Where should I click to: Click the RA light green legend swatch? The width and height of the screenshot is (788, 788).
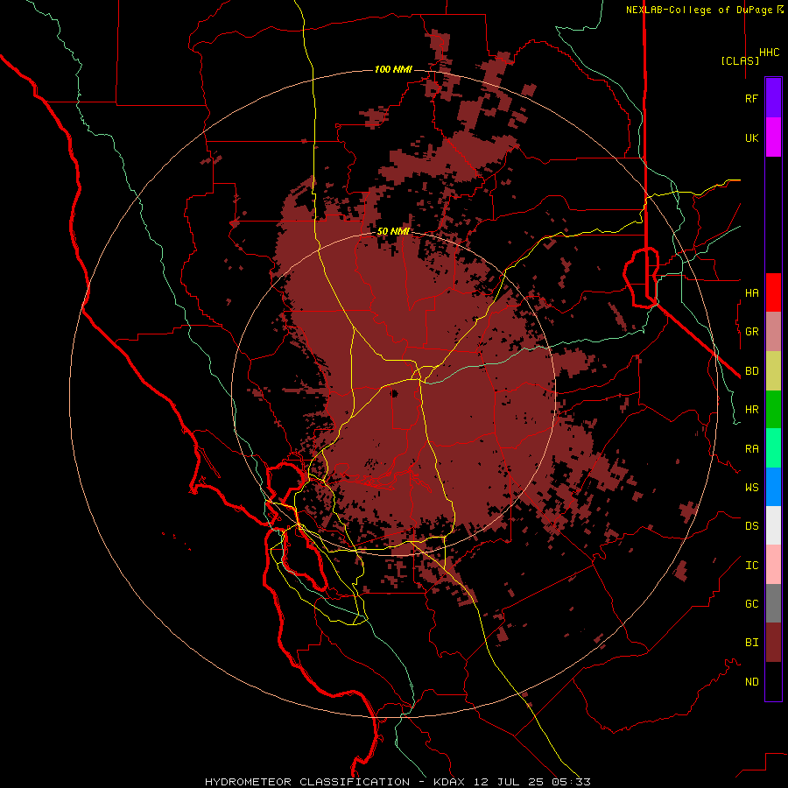tap(773, 447)
